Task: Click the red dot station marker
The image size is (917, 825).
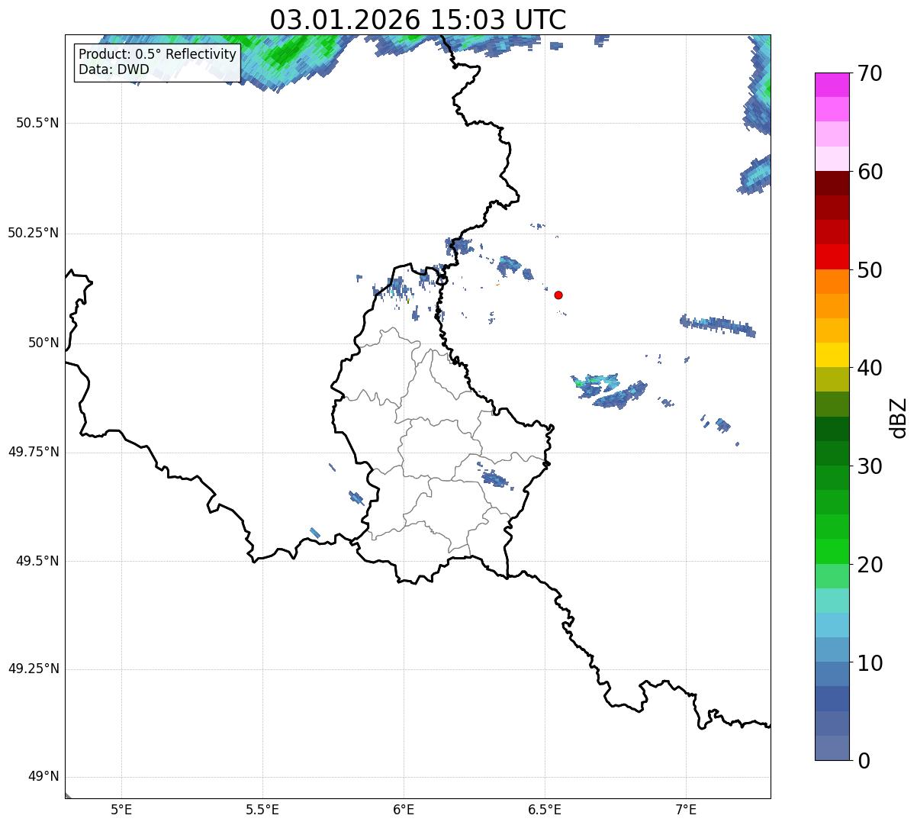Action: (x=558, y=295)
